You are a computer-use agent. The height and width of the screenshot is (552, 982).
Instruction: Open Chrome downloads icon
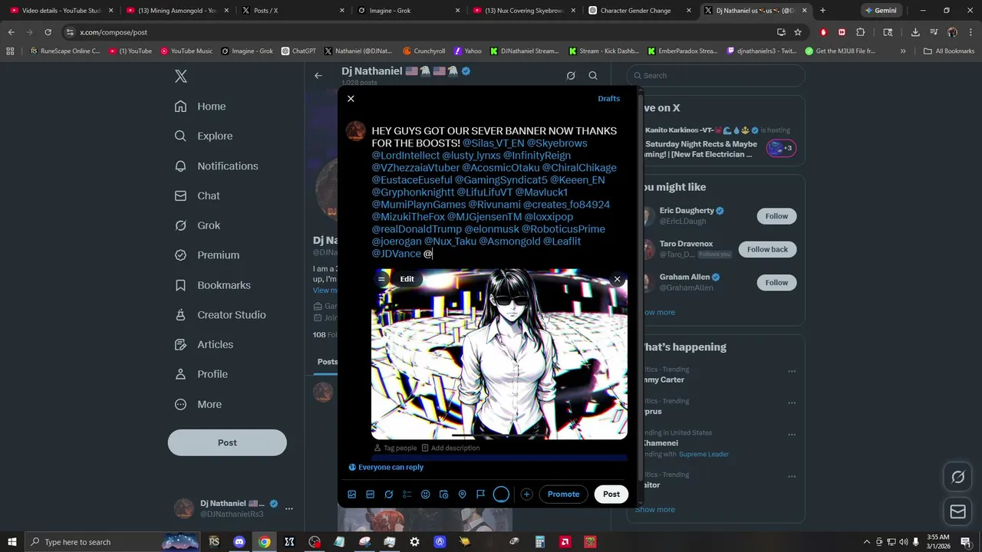click(915, 32)
